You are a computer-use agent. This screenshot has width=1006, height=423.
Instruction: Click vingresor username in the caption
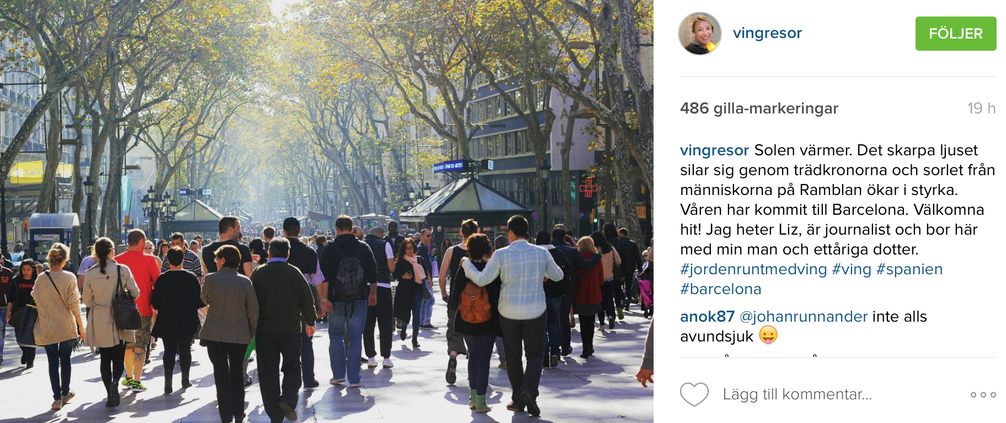[714, 150]
